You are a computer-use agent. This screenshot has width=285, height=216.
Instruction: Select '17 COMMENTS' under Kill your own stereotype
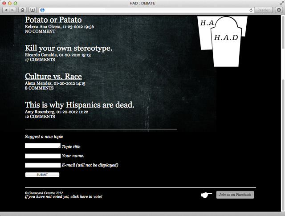click(40, 60)
